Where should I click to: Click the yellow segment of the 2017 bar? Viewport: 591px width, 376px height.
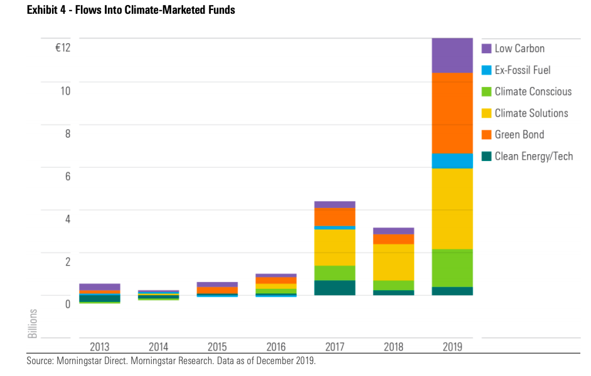[x=334, y=247]
